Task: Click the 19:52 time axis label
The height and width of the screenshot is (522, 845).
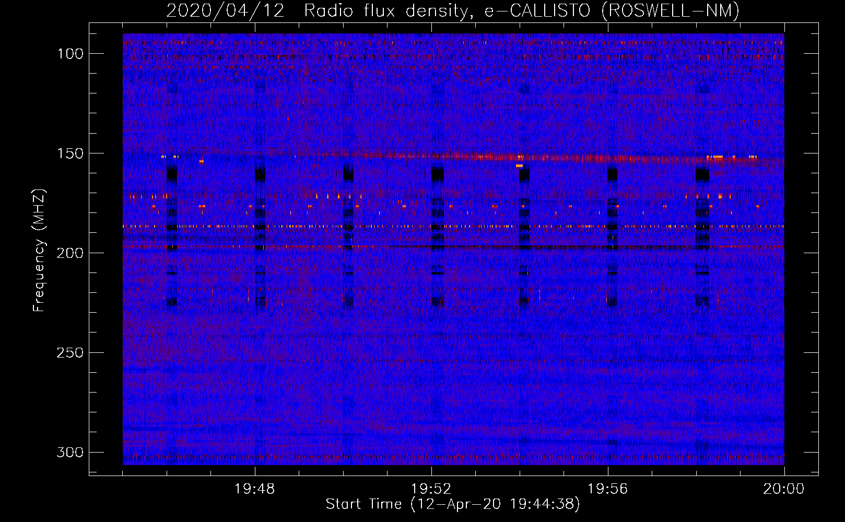Action: 431,489
